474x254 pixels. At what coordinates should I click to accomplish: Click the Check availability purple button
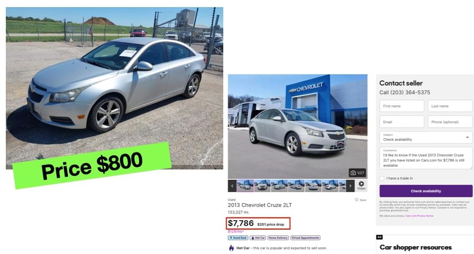pos(426,191)
